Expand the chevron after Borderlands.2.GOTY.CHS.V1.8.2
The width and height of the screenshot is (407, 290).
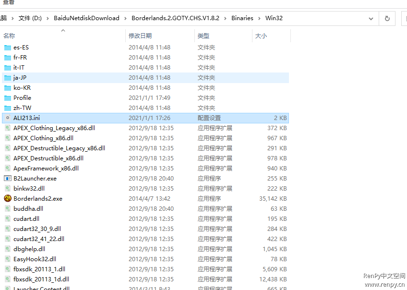225,18
